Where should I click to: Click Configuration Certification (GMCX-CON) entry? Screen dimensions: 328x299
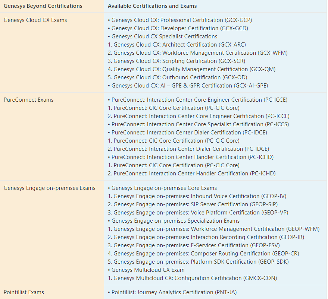pos(193,278)
